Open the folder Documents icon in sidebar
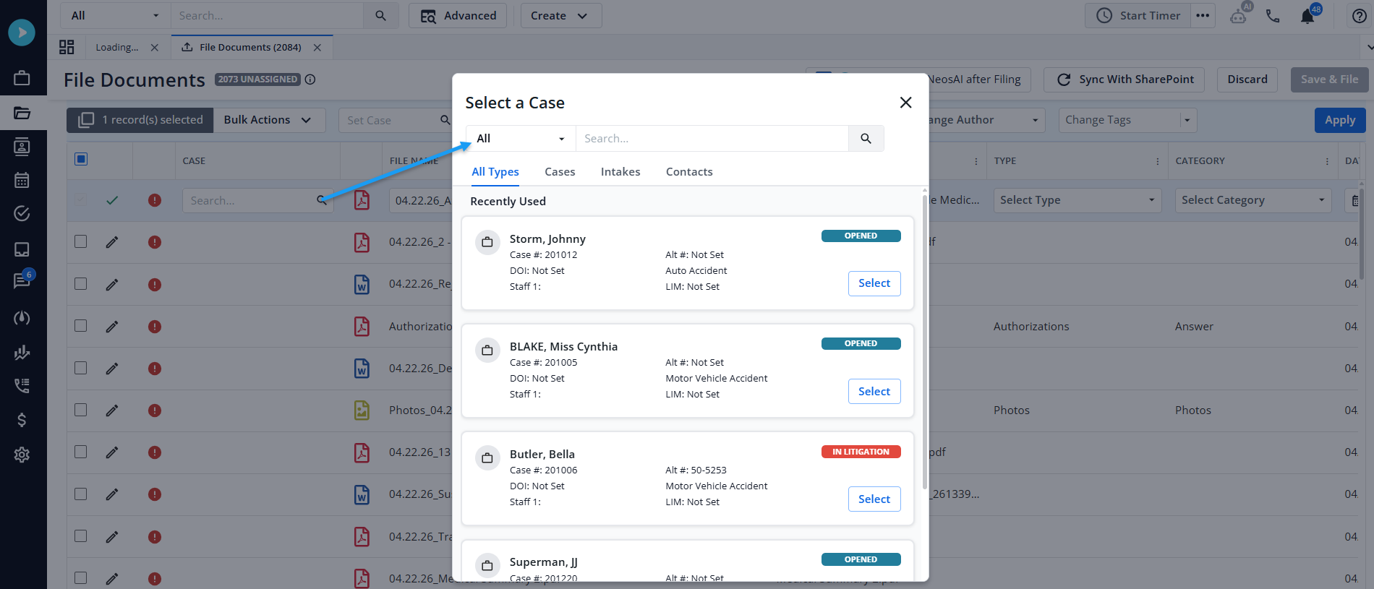 pyautogui.click(x=22, y=113)
